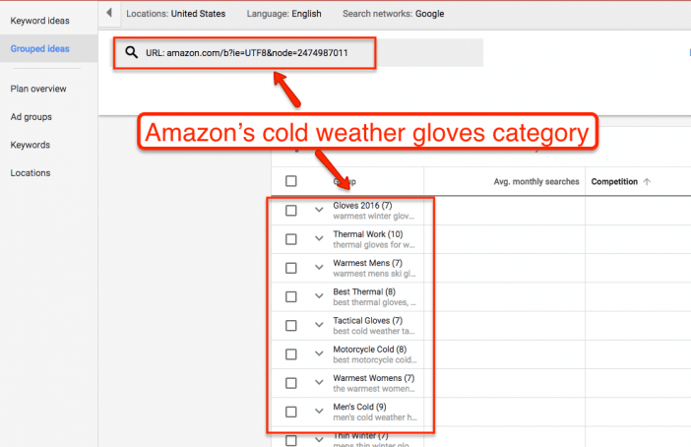The height and width of the screenshot is (447, 691).
Task: Click the 'warmest mens ski gl...' keyword preview
Action: [374, 274]
